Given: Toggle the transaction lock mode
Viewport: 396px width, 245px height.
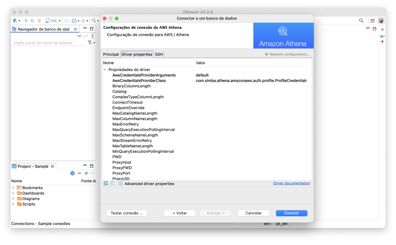Looking at the screenshot, I should pyautogui.click(x=66, y=20).
